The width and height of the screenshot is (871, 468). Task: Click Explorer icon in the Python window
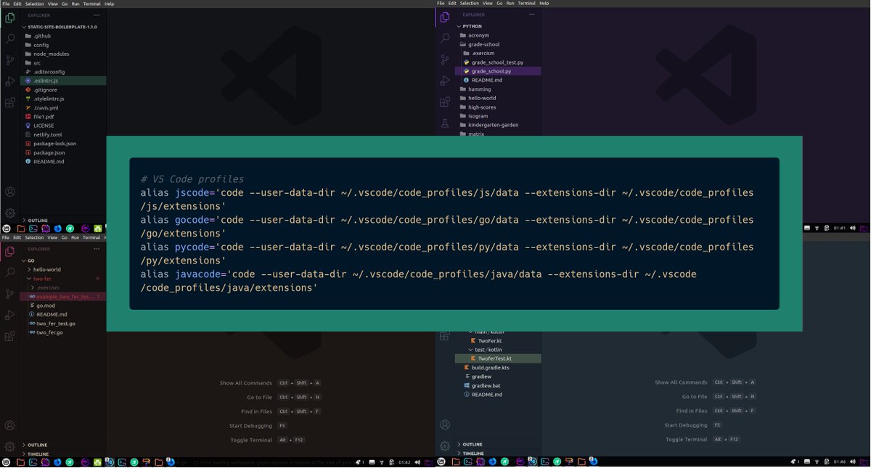[445, 17]
